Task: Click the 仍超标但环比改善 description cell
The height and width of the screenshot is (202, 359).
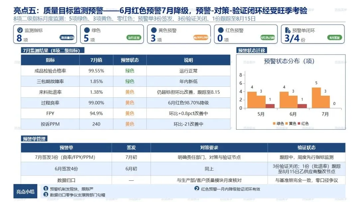Action: (x=188, y=92)
